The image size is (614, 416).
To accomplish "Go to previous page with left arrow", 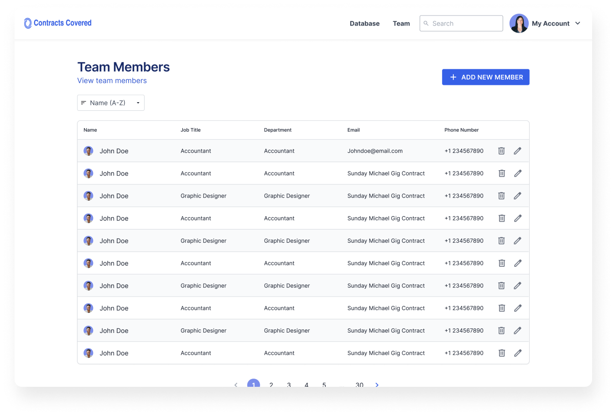I will pyautogui.click(x=236, y=385).
